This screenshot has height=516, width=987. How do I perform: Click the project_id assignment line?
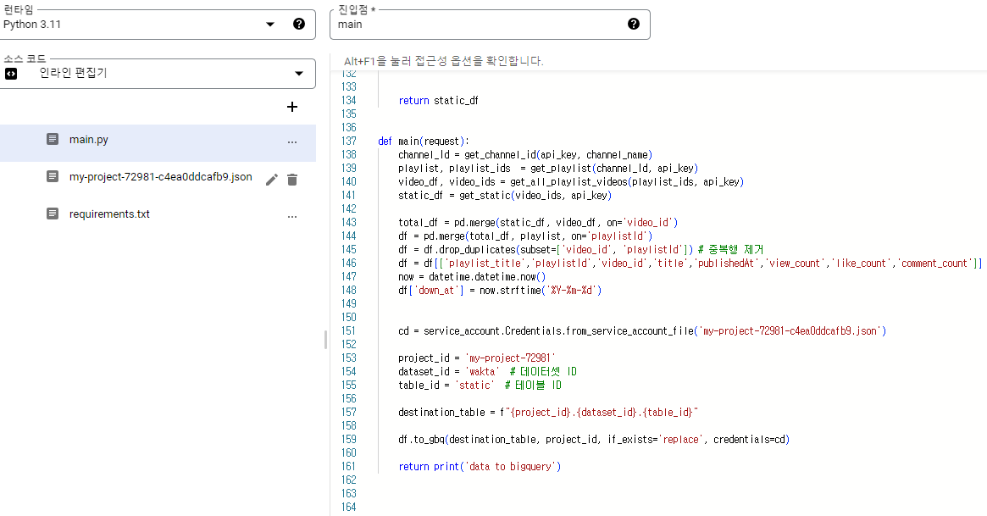click(x=476, y=358)
